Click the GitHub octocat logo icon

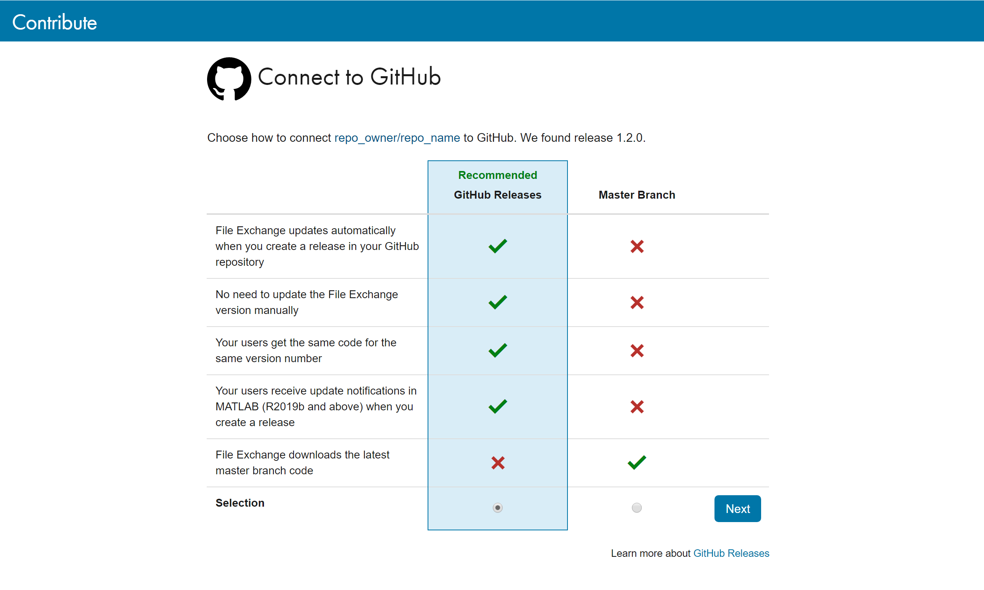229,78
